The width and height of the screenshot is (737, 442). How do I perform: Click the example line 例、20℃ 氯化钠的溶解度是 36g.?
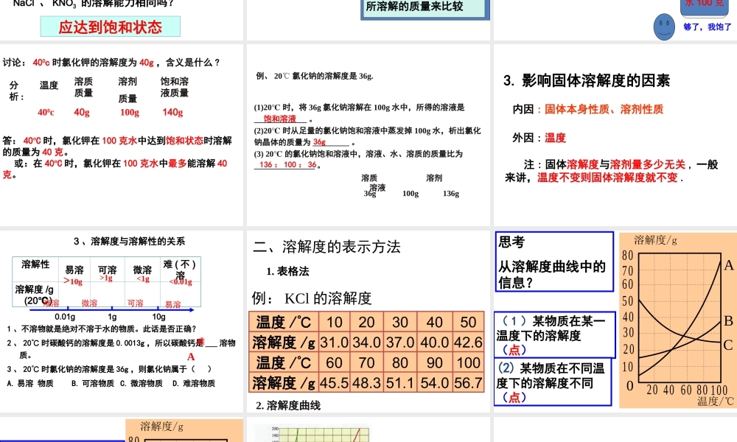point(315,76)
